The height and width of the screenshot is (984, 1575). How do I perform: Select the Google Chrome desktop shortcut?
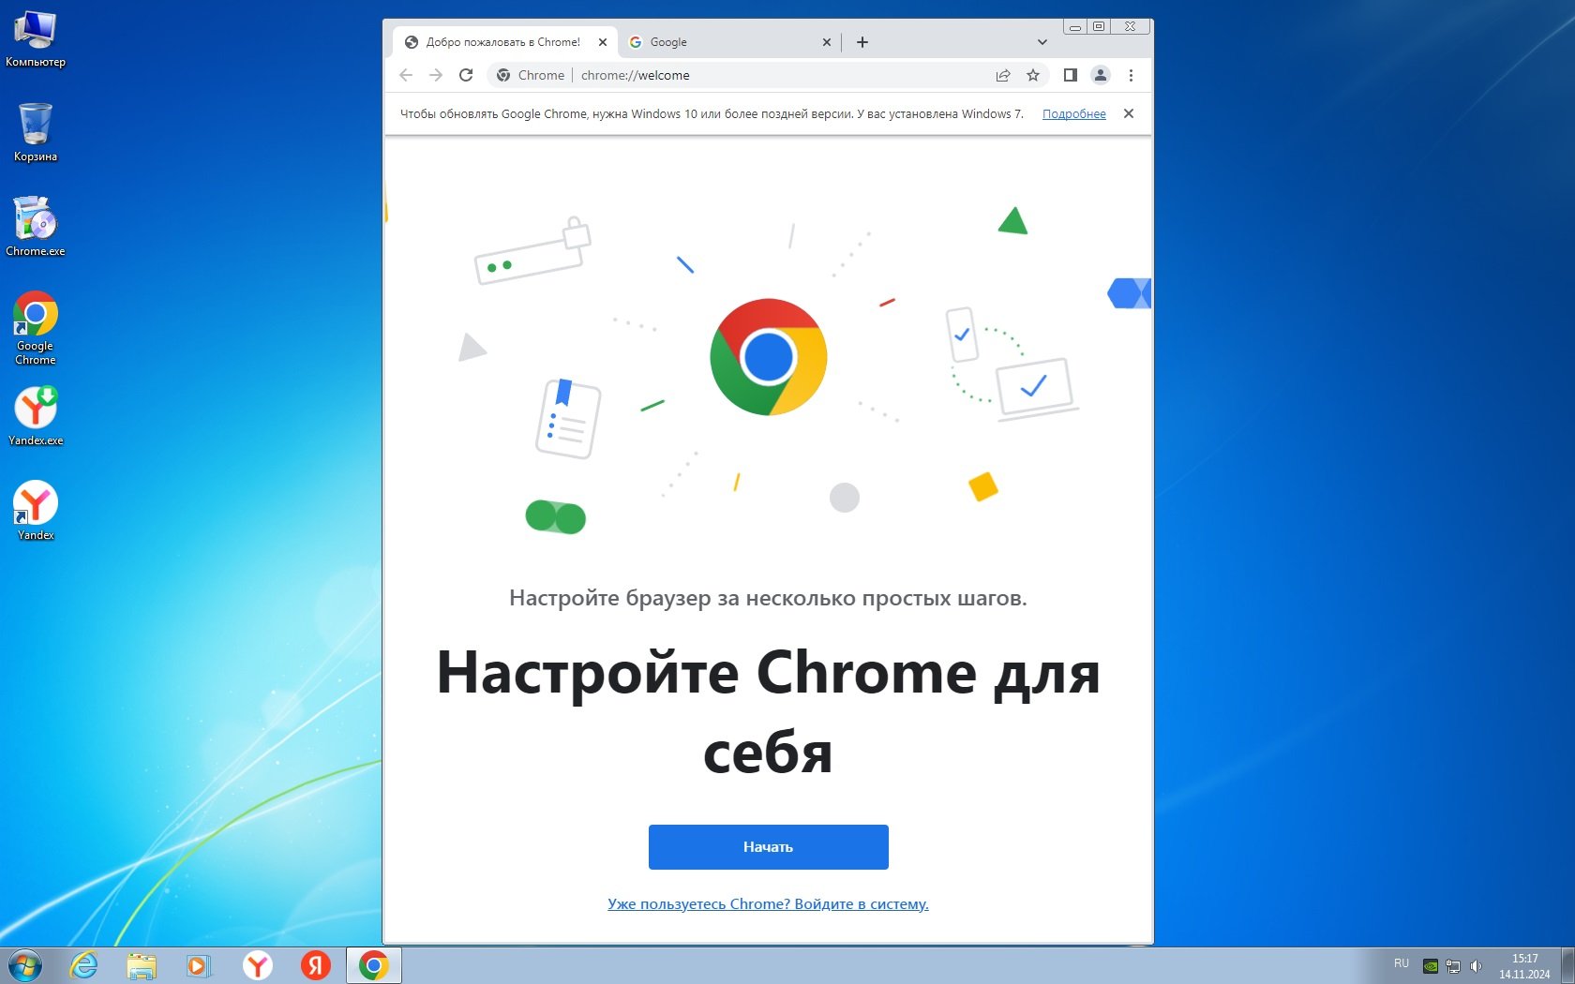pyautogui.click(x=36, y=328)
